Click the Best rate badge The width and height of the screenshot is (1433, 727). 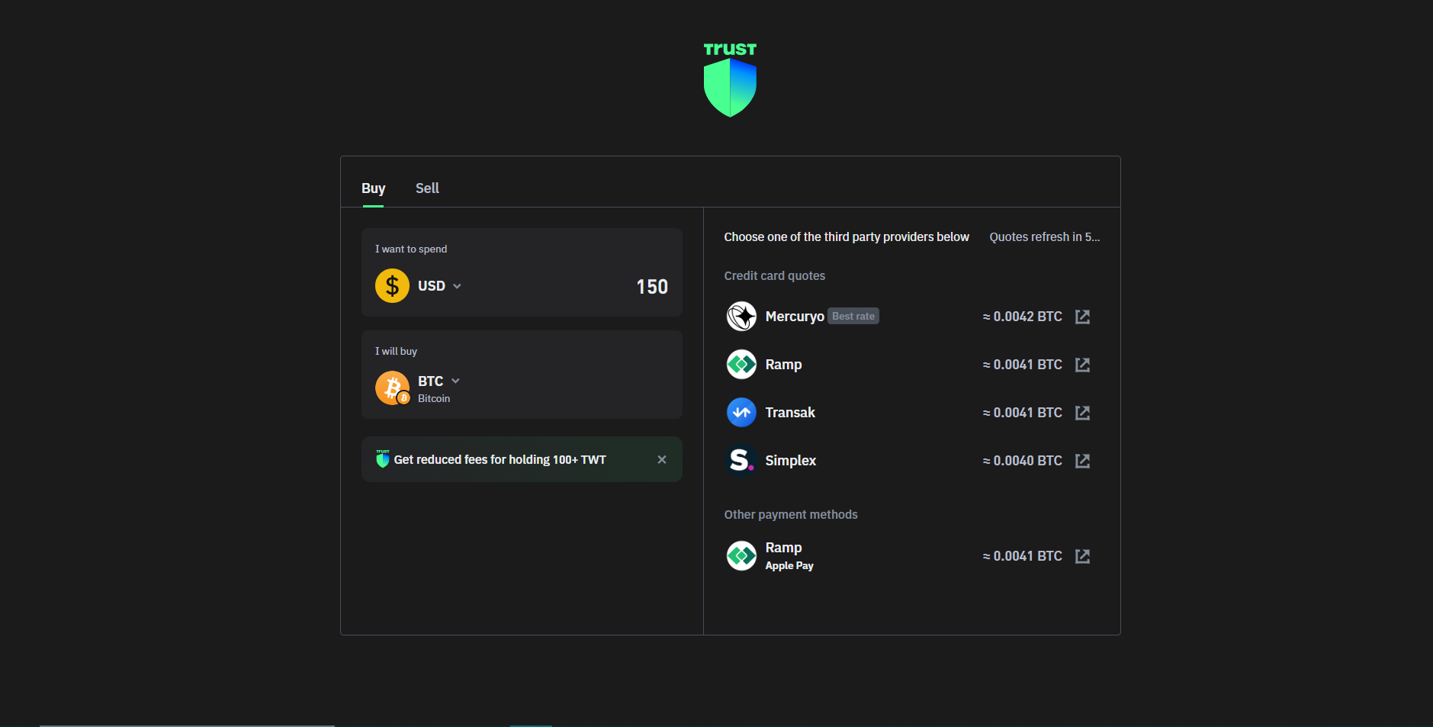point(853,316)
